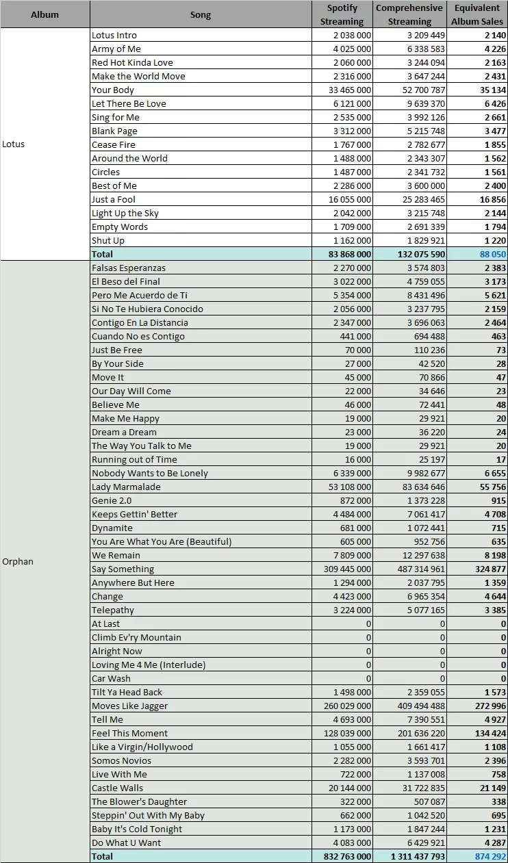Select the Dynamite song cell
The height and width of the screenshot is (863, 508).
point(201,528)
